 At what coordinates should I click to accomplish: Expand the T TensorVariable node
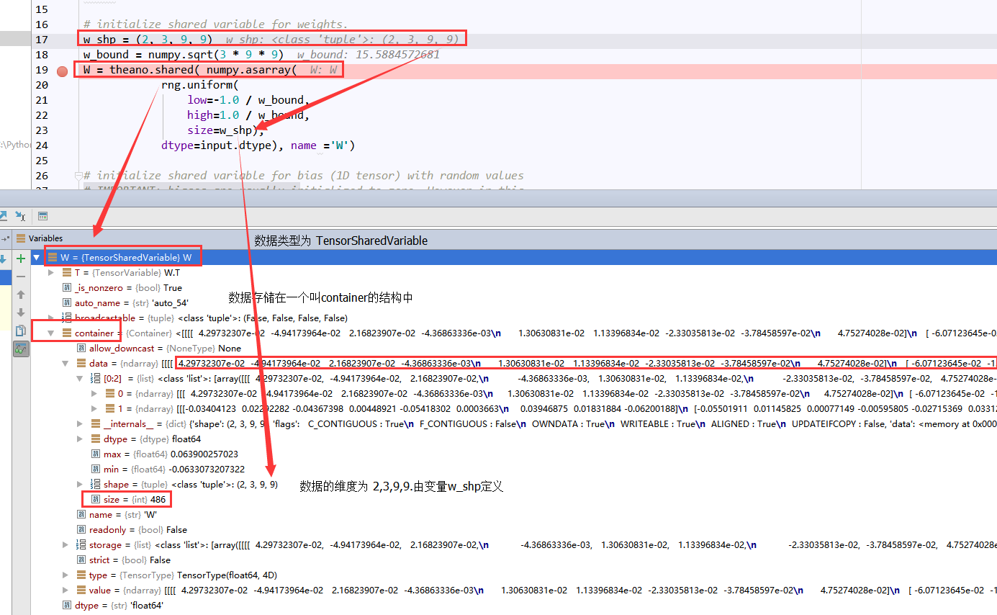[x=51, y=272]
